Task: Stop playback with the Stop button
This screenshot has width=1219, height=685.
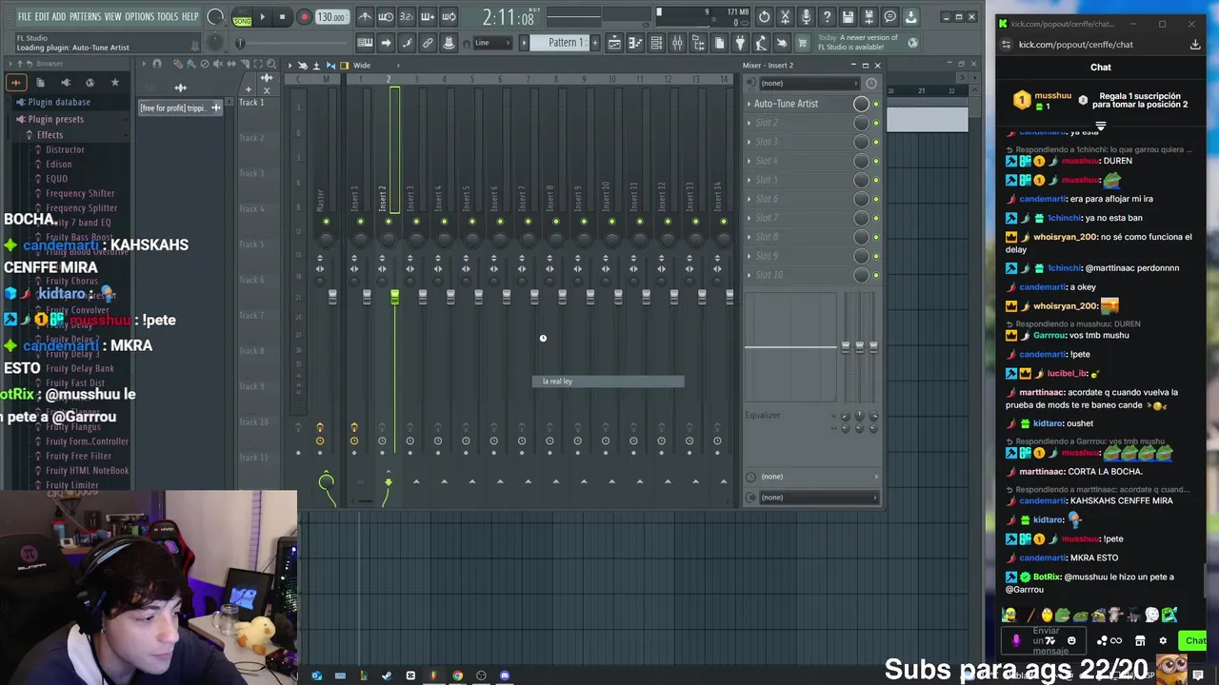Action: pyautogui.click(x=283, y=17)
